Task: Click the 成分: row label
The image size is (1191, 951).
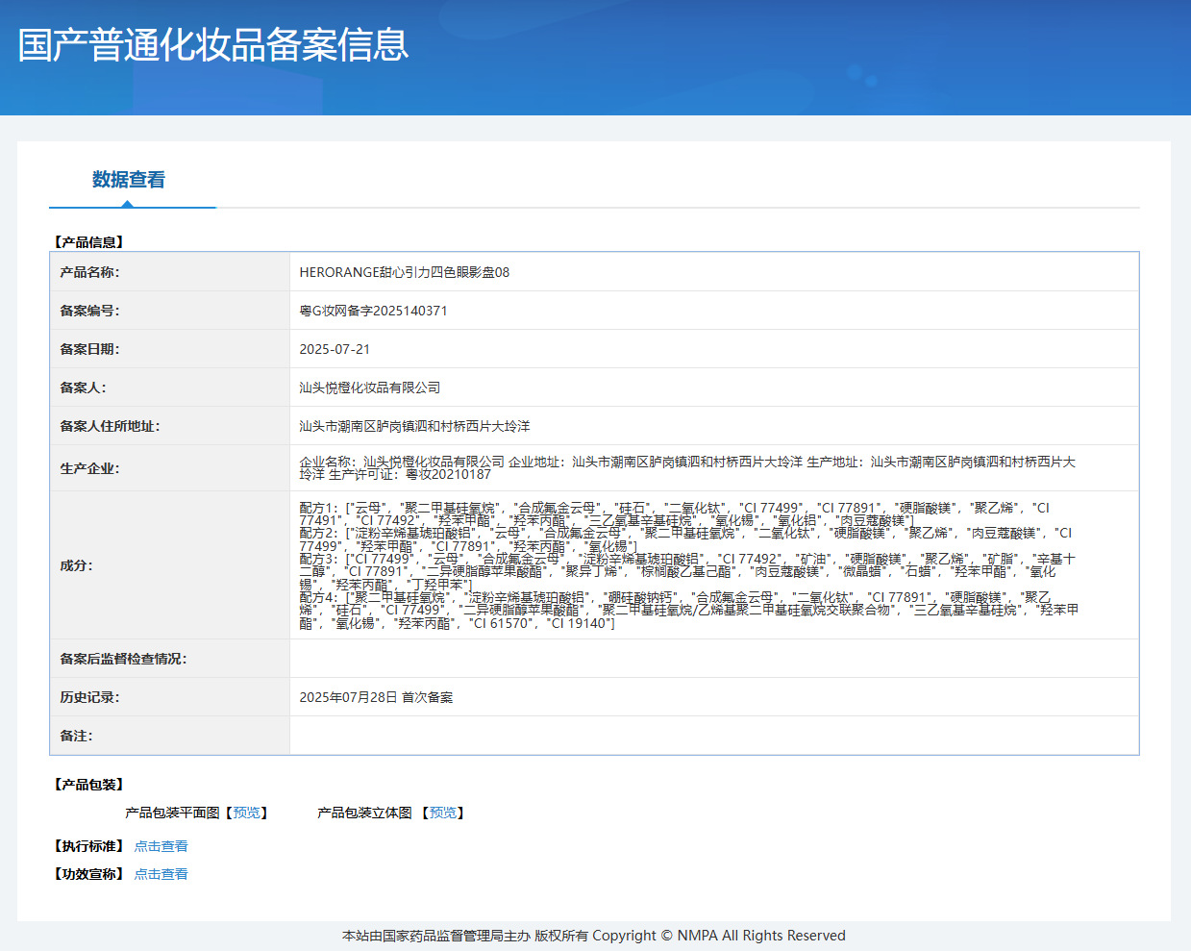Action: [x=76, y=565]
